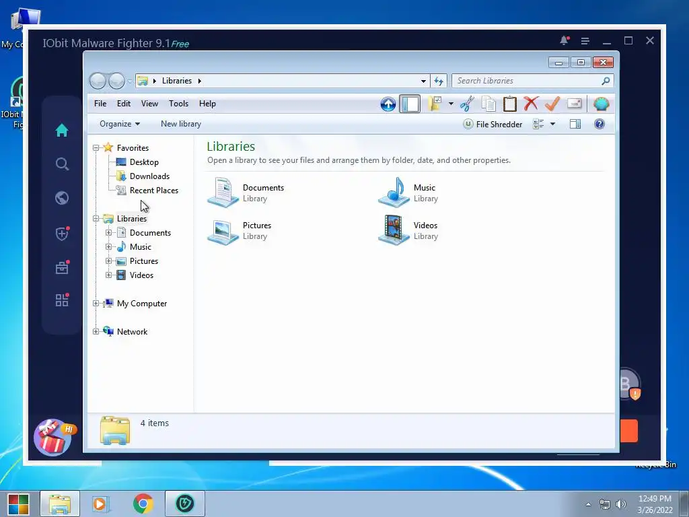The width and height of the screenshot is (689, 517).
Task: Select Desktop under Favorites
Action: point(144,162)
